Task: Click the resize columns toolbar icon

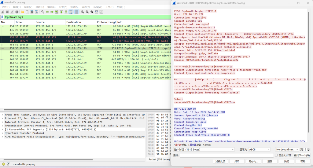Action: click(97, 12)
